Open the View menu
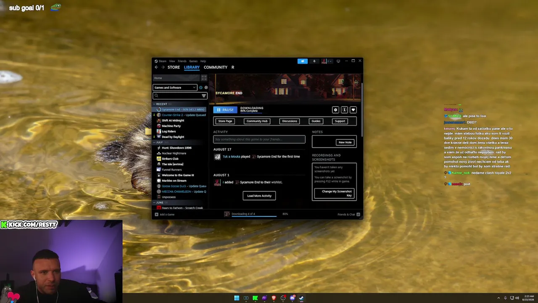This screenshot has height=303, width=538. click(x=172, y=61)
